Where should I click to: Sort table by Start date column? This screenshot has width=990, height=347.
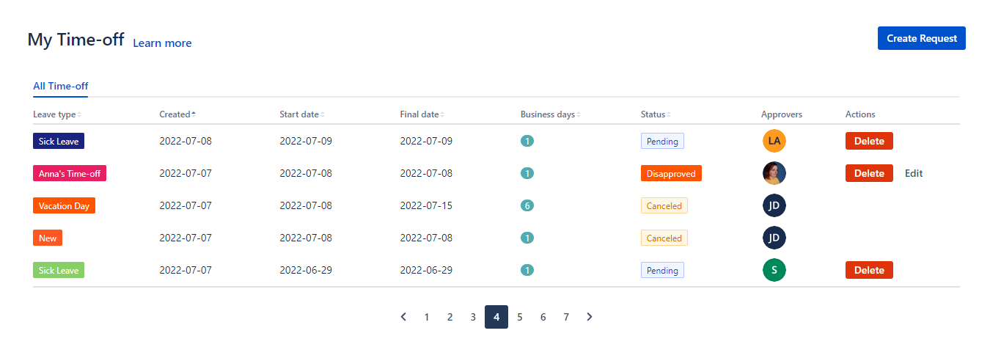pyautogui.click(x=301, y=114)
